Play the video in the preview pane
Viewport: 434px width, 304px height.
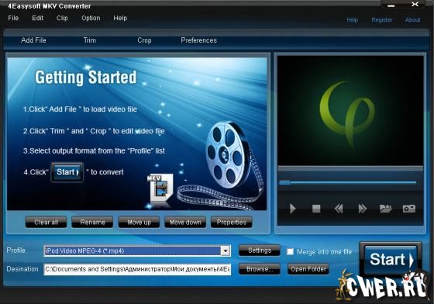(x=293, y=209)
